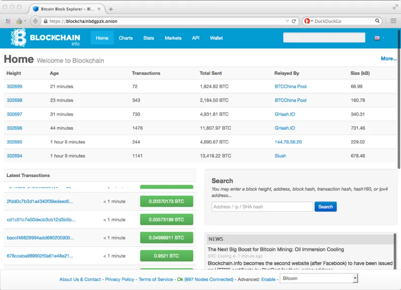Open the Charts navigation tab

[x=126, y=38]
